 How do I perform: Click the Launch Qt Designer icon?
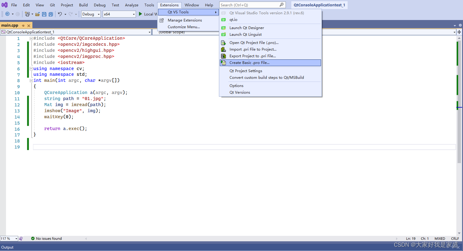pos(223,28)
